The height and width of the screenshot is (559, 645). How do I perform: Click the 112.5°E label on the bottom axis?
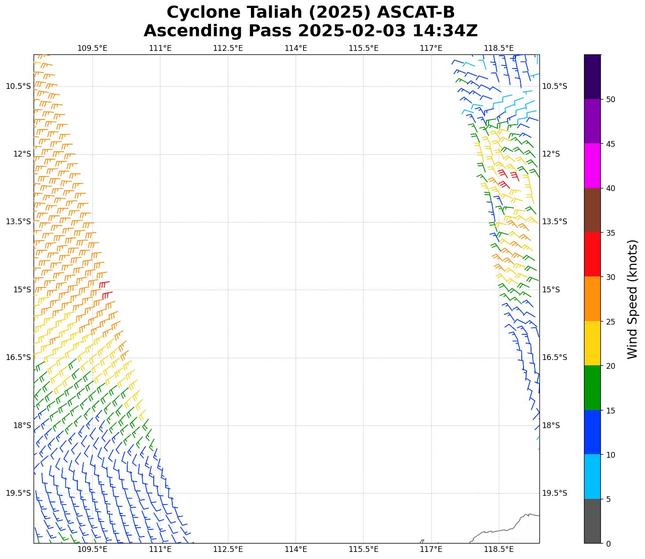(x=228, y=549)
